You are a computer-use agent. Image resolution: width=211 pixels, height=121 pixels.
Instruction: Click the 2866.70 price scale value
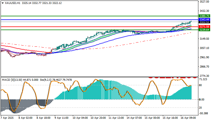coord(205,67)
